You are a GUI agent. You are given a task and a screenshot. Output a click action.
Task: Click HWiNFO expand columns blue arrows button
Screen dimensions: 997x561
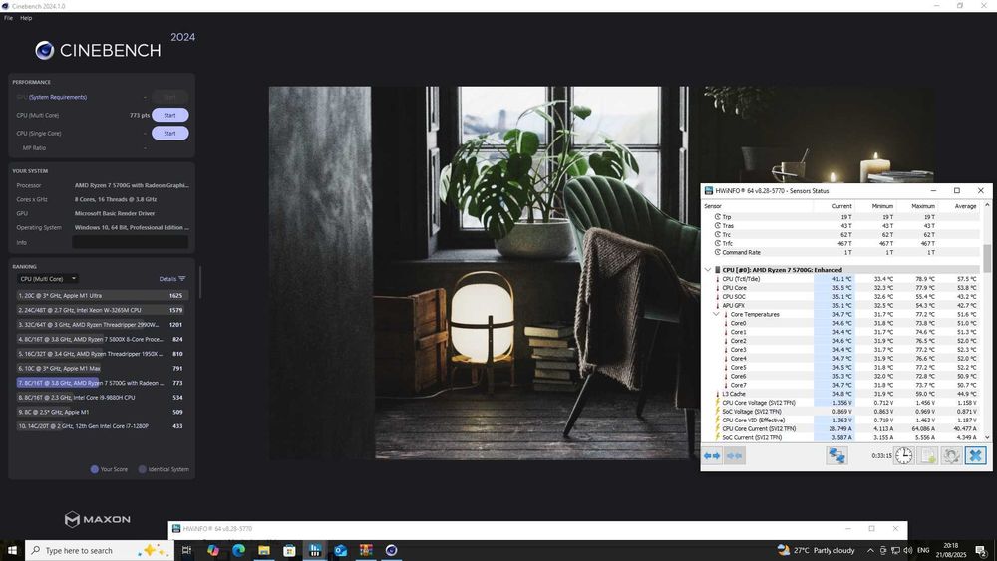712,456
